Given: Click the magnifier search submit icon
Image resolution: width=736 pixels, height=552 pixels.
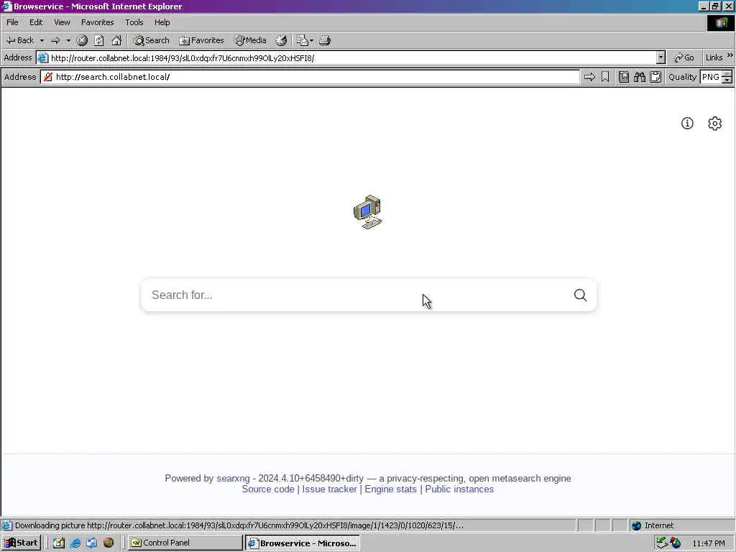Looking at the screenshot, I should pyautogui.click(x=580, y=295).
